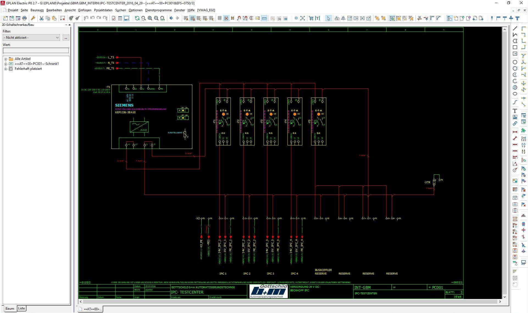Click inside the Wert input field
Screen dimensions: 528x313
pos(36,51)
